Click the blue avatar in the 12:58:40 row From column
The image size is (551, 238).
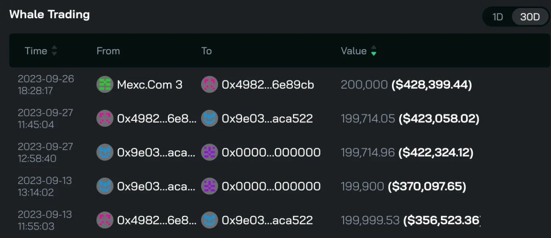coord(105,152)
